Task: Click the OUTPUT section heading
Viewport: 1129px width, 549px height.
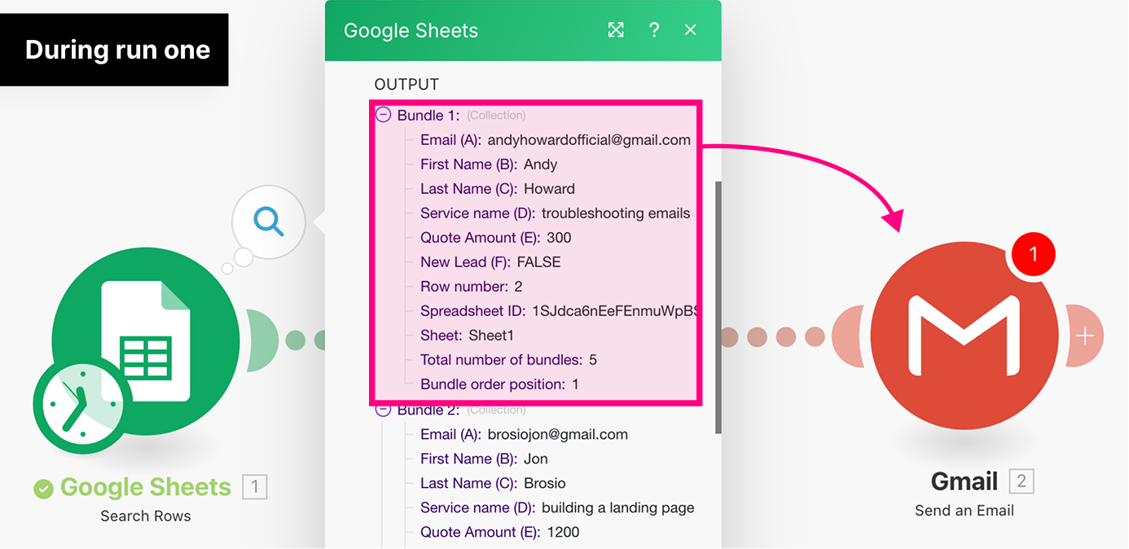Action: [x=406, y=84]
